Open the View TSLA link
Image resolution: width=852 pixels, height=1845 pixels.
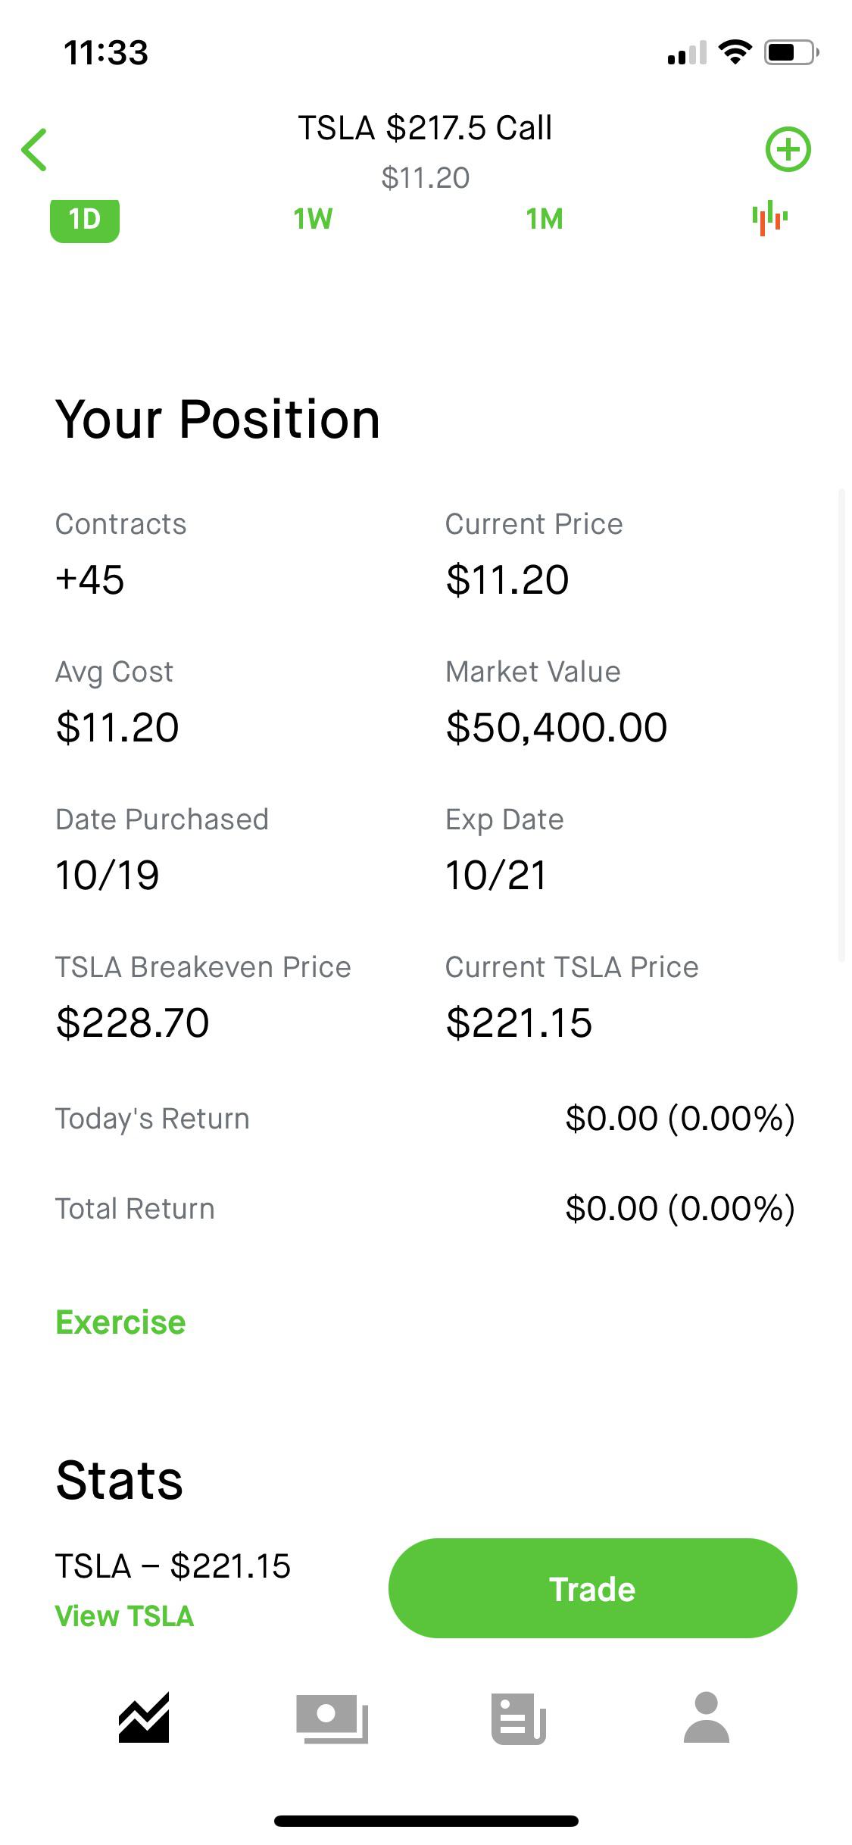pos(124,1616)
